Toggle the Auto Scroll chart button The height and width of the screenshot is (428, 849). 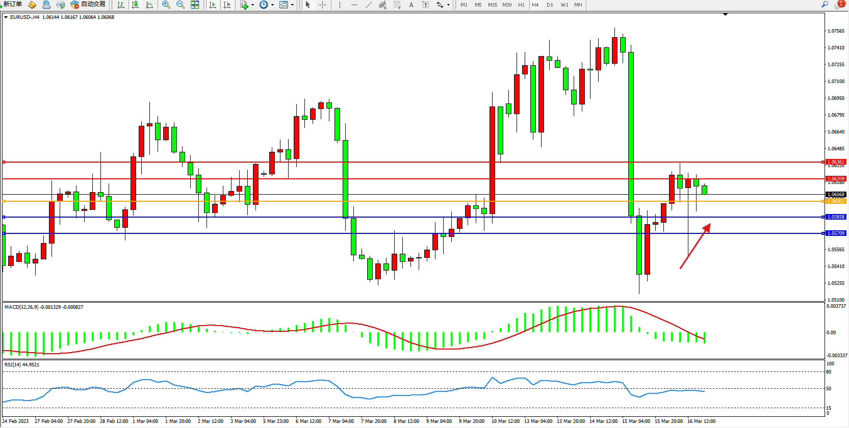coord(213,5)
